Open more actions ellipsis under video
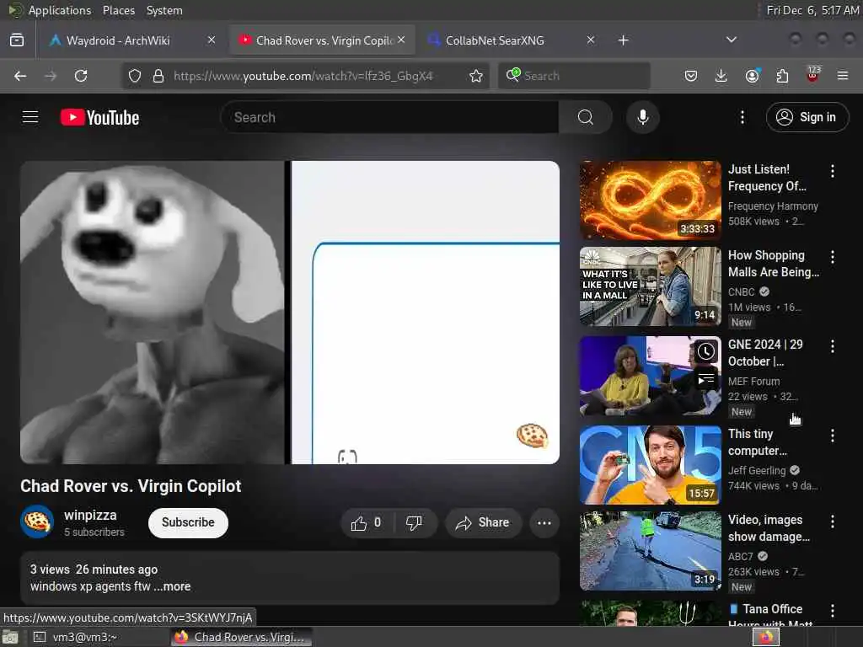 (x=544, y=522)
